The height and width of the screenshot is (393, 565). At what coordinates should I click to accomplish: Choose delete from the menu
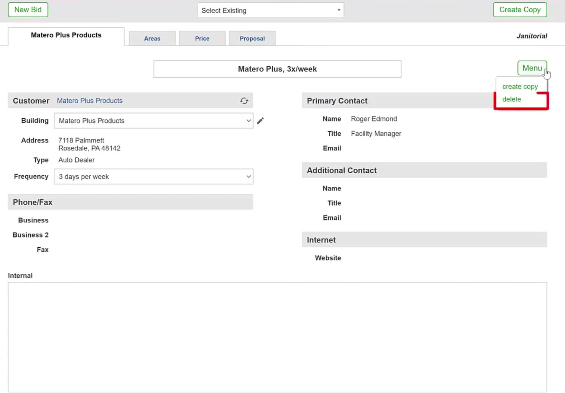coord(512,99)
